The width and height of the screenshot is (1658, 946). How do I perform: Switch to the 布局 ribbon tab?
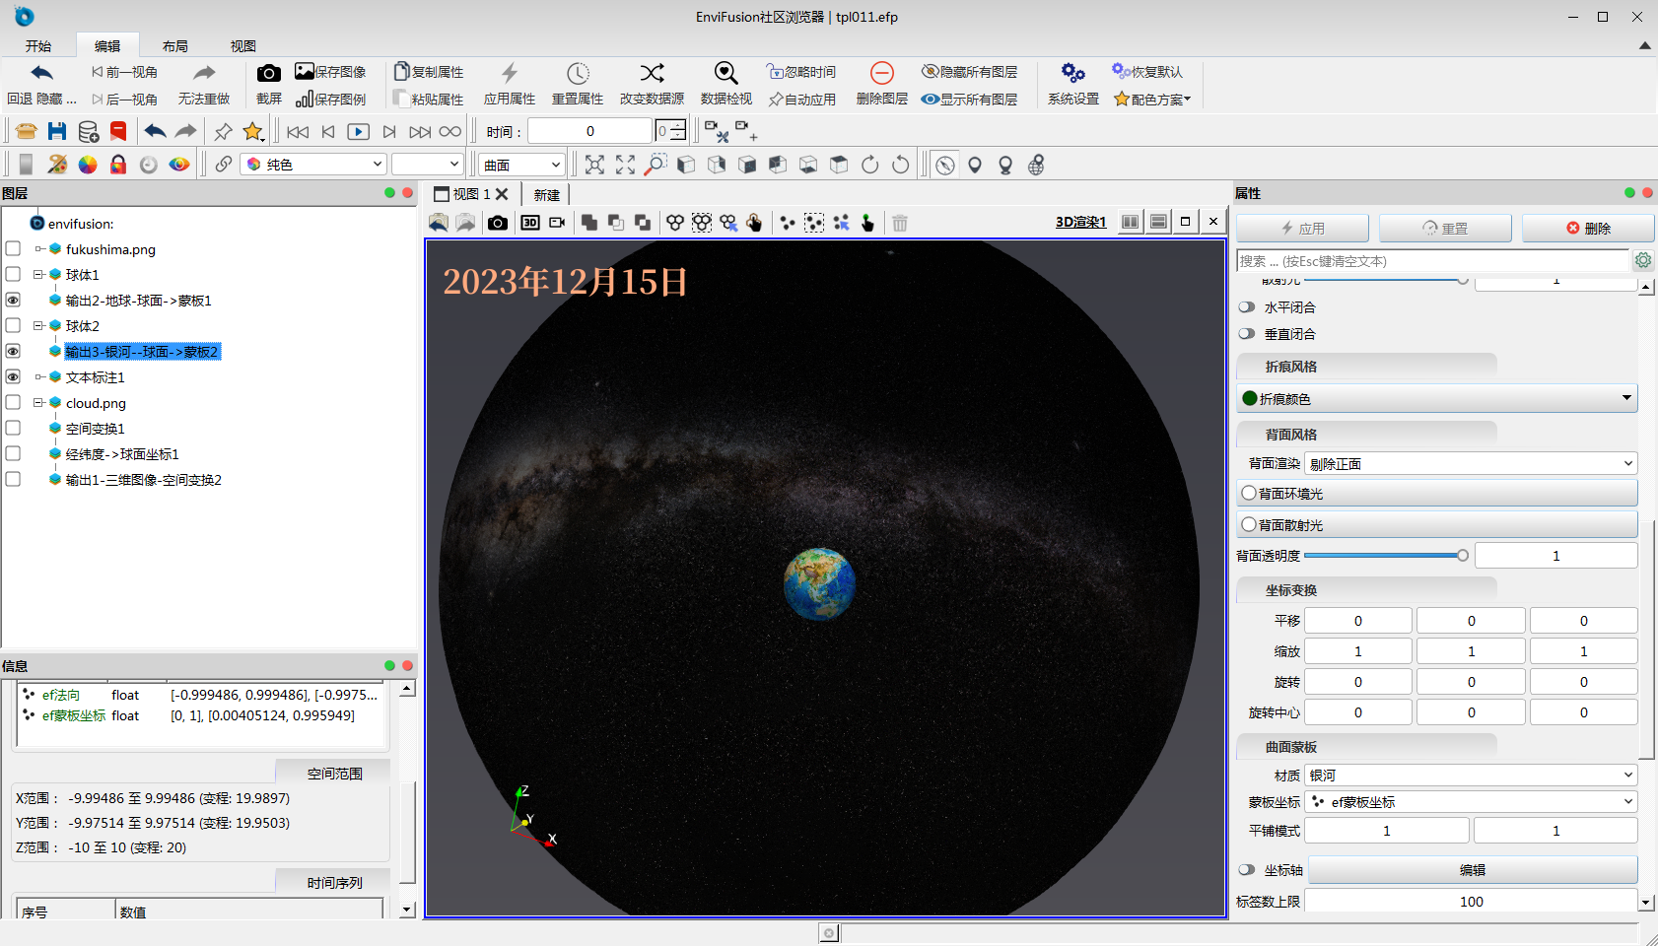click(x=175, y=45)
